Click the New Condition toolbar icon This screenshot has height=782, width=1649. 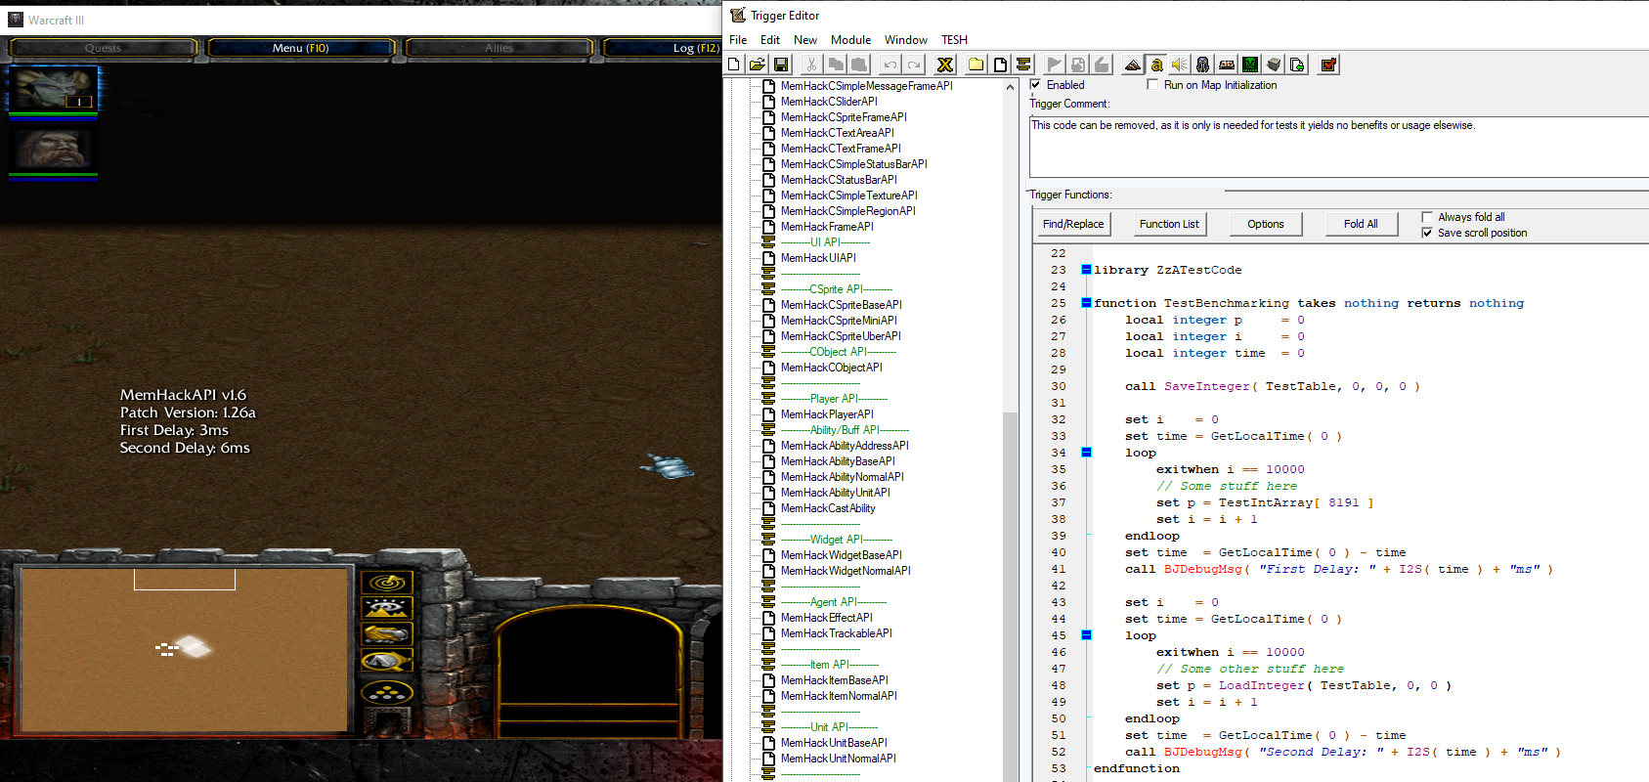[x=1078, y=65]
